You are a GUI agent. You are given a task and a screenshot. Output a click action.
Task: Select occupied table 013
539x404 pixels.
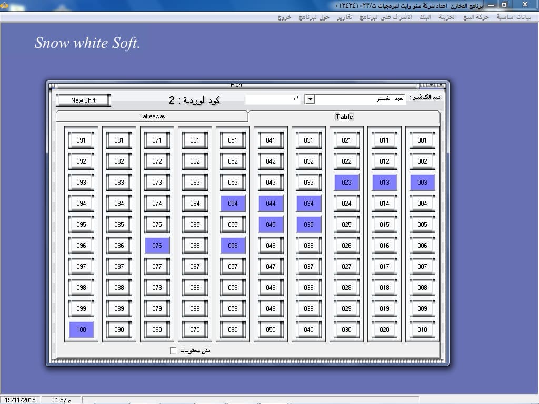(384, 183)
